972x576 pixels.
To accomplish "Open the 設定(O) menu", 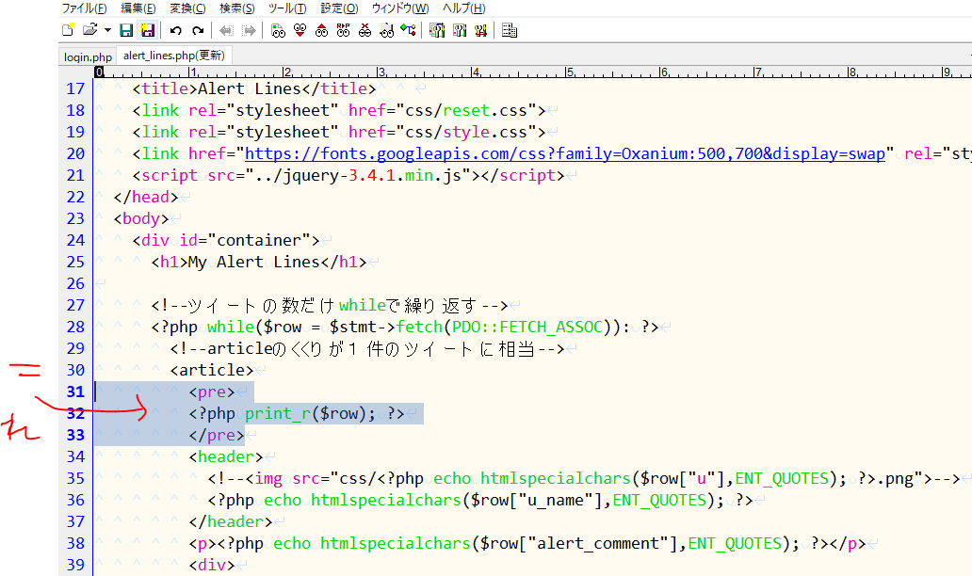I will (x=339, y=8).
